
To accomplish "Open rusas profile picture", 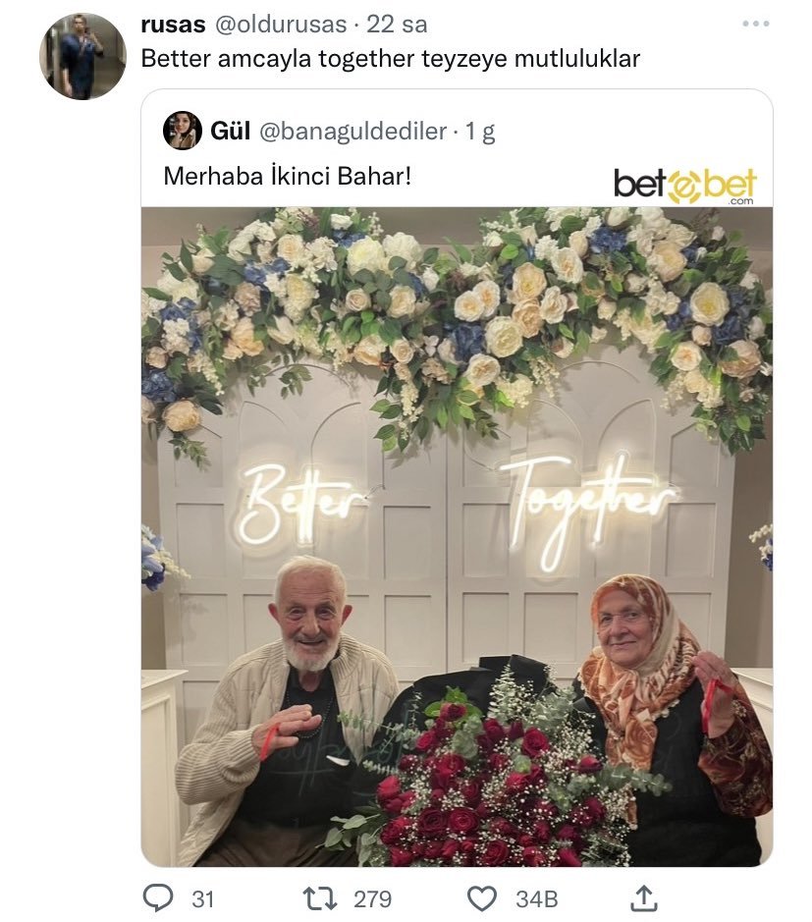I will 82,56.
